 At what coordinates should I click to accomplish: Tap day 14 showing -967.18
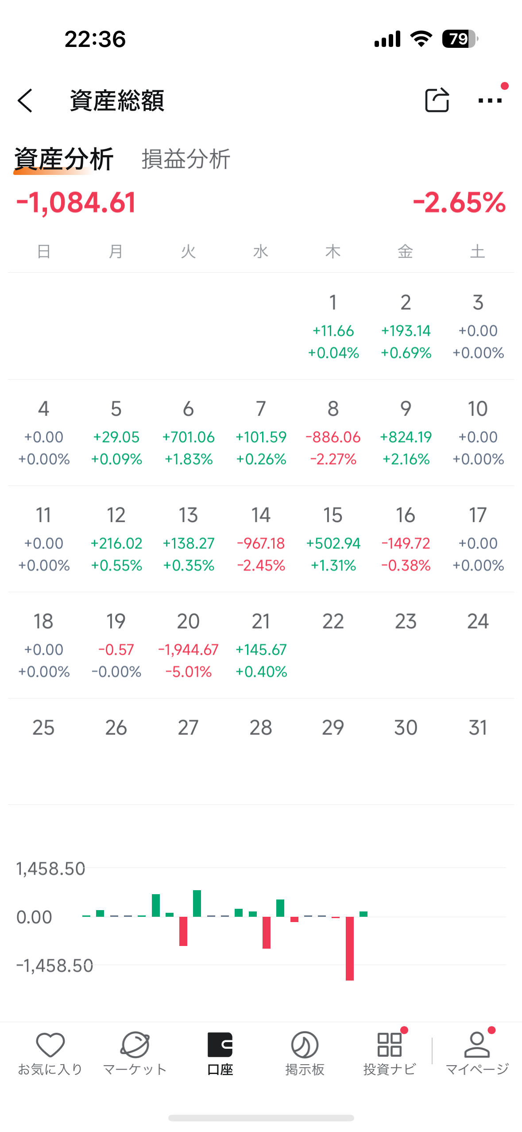261,539
